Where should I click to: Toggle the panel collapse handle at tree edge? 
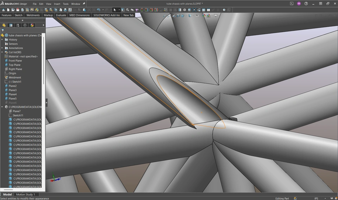(46, 103)
